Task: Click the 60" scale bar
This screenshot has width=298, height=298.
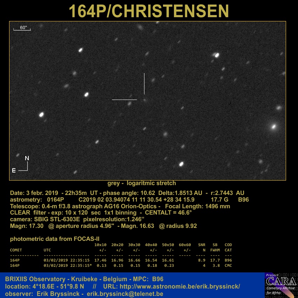Action: 22,28
